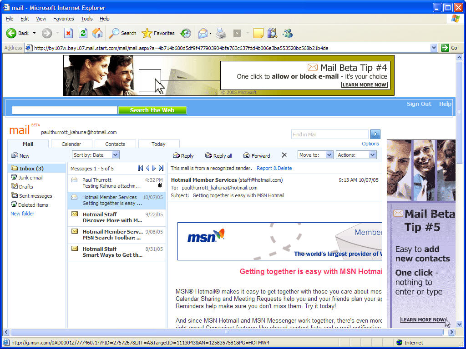The width and height of the screenshot is (466, 349).
Task: Click the Help link in blue bar
Action: click(445, 104)
